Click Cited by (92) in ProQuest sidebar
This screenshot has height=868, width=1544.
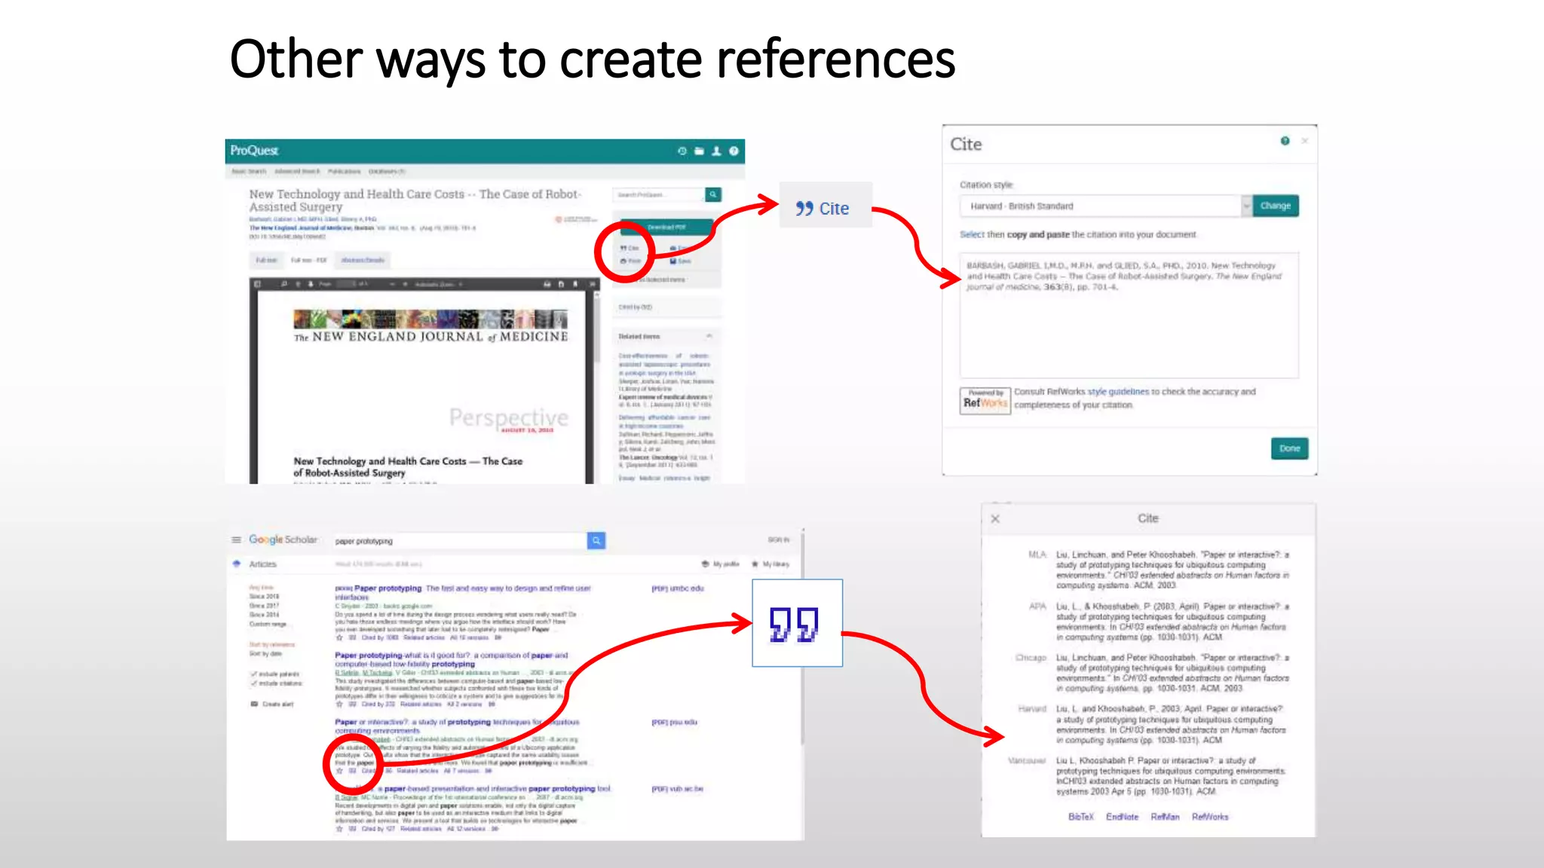click(636, 307)
